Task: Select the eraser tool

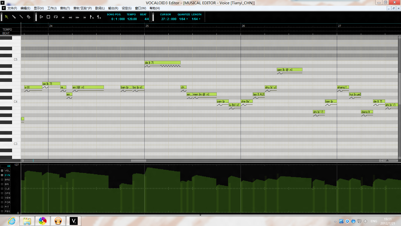Action: [x=29, y=17]
